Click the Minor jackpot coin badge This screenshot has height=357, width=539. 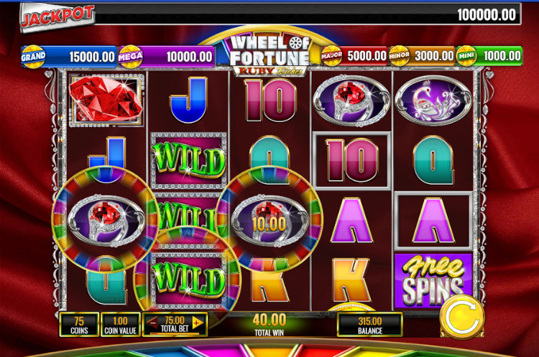click(x=399, y=55)
